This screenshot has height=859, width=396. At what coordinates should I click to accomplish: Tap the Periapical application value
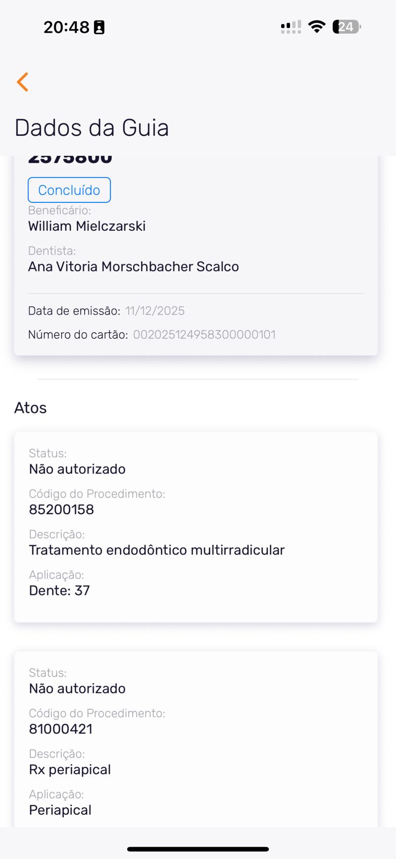pyautogui.click(x=60, y=810)
